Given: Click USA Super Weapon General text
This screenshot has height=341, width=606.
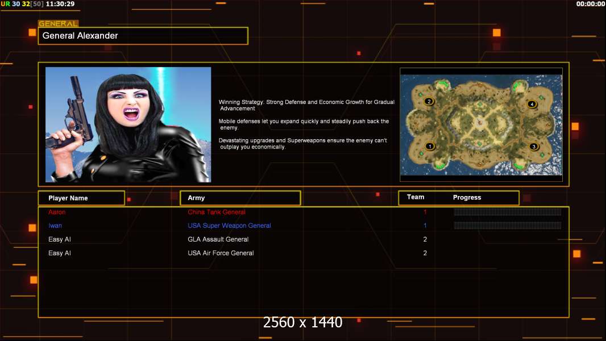Looking at the screenshot, I should pyautogui.click(x=229, y=226).
